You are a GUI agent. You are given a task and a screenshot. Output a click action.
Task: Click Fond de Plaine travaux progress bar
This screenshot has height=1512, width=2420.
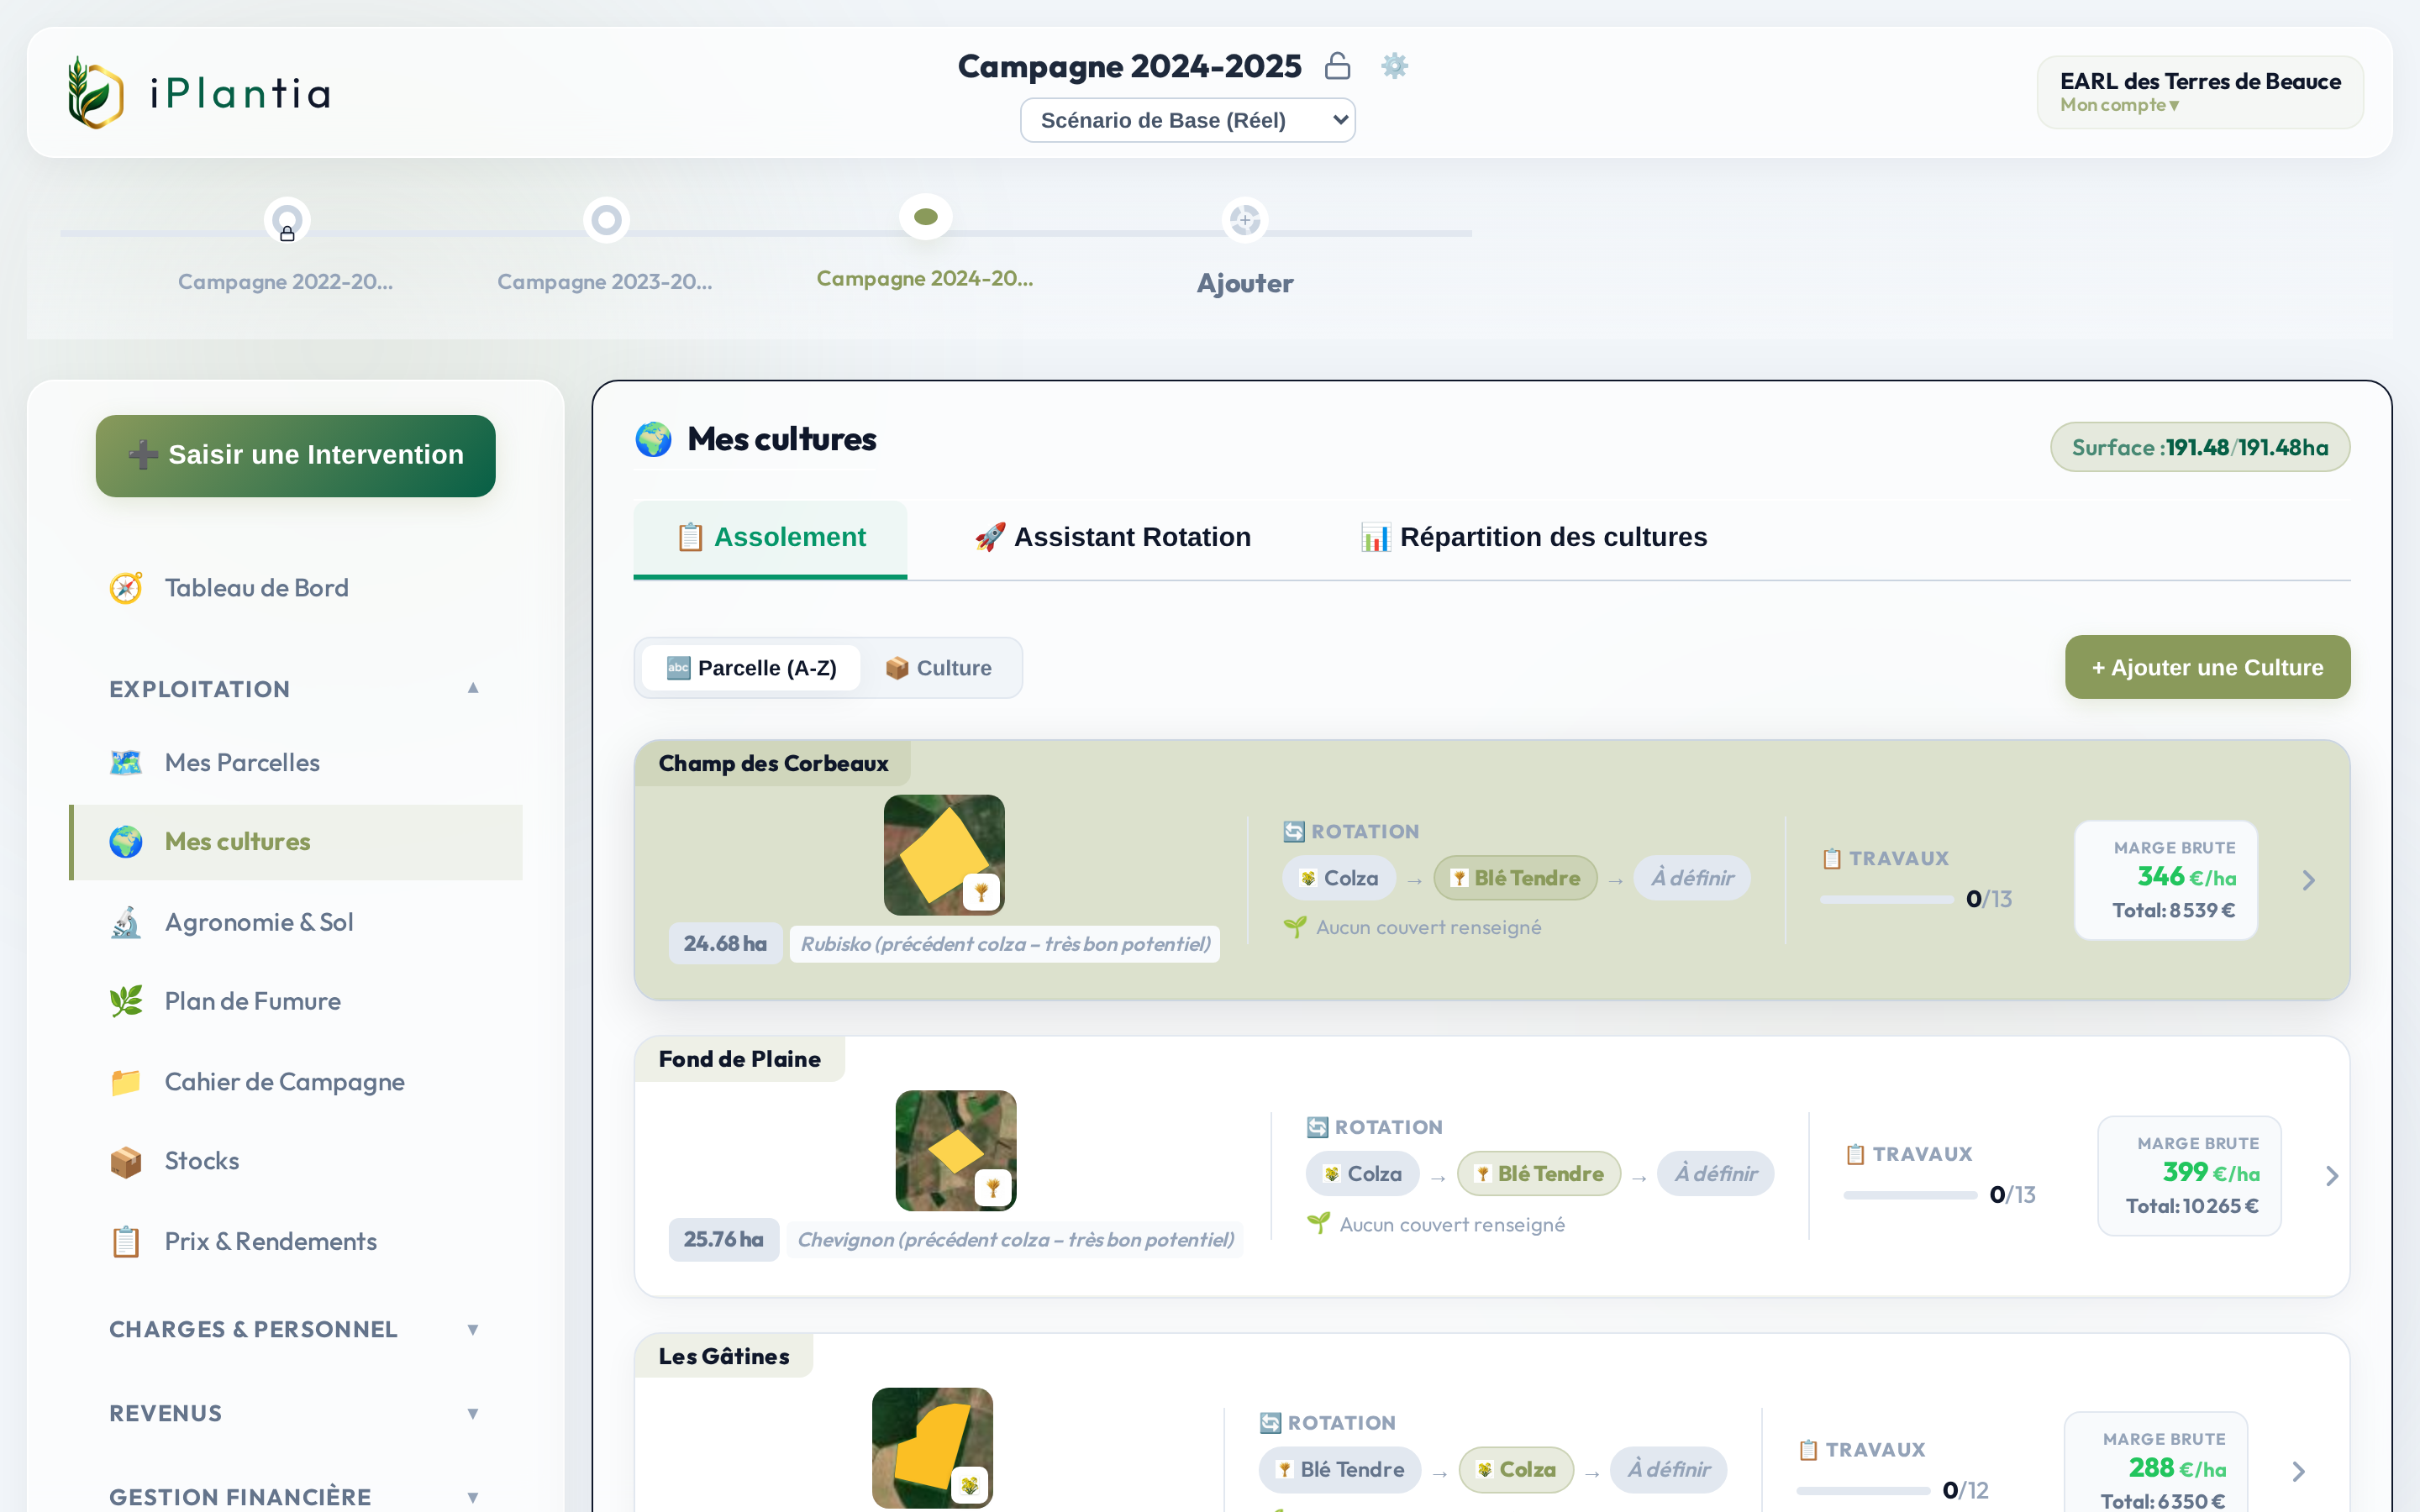(x=1911, y=1195)
